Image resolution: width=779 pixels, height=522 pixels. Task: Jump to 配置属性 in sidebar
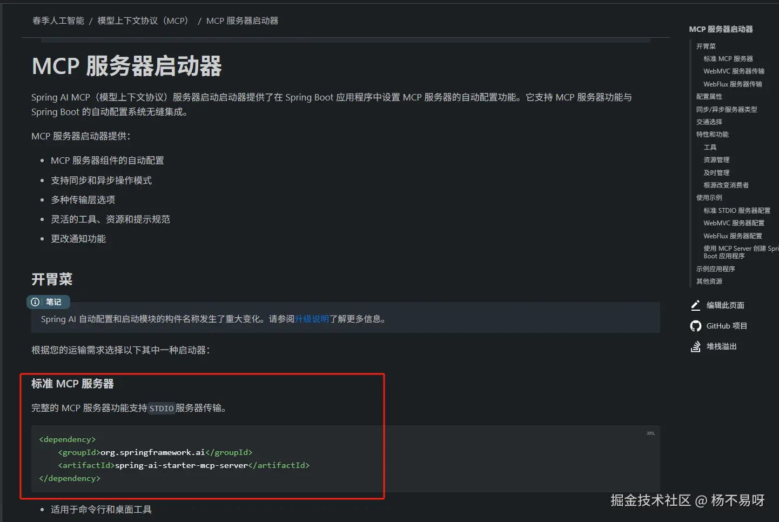coord(709,97)
